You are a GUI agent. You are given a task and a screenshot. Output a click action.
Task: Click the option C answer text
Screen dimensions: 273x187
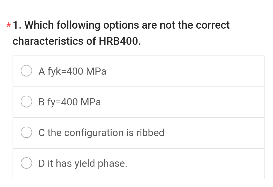pyautogui.click(x=101, y=133)
